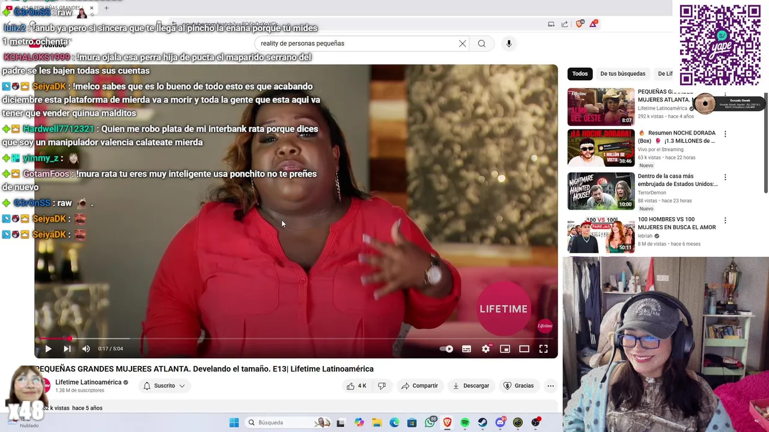
Task: Click Dentro de la casa video title
Action: pyautogui.click(x=678, y=180)
